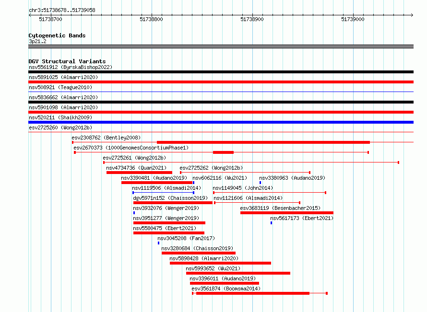The image size is (427, 312).
Task: Click the nsv5993652 (Wu2021) label
Action: point(213,268)
